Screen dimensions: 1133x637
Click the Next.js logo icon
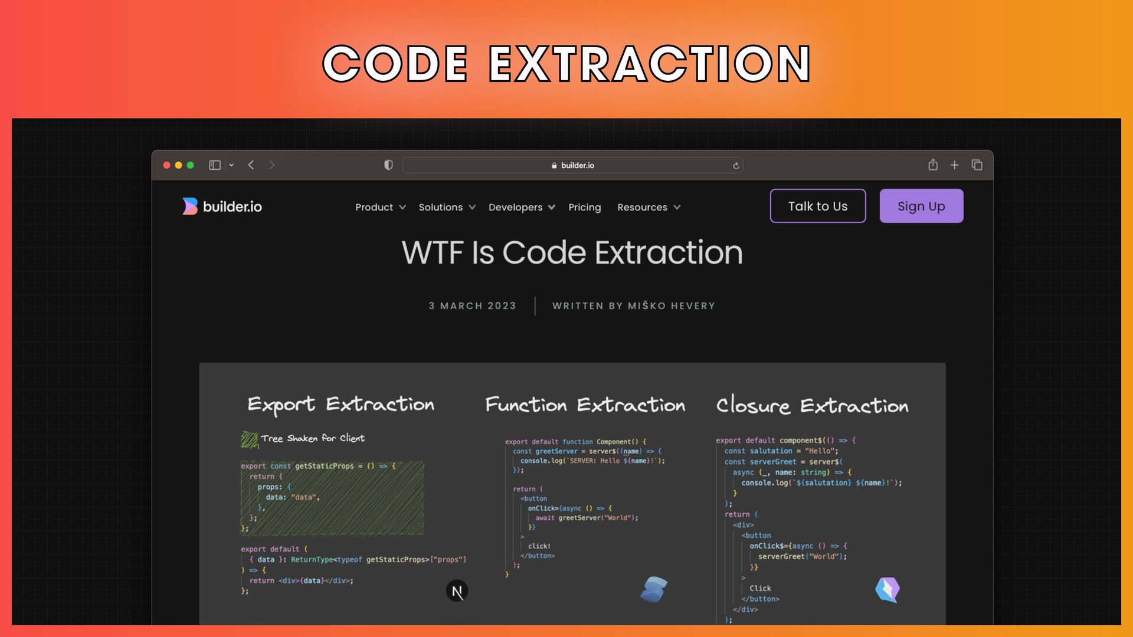457,591
